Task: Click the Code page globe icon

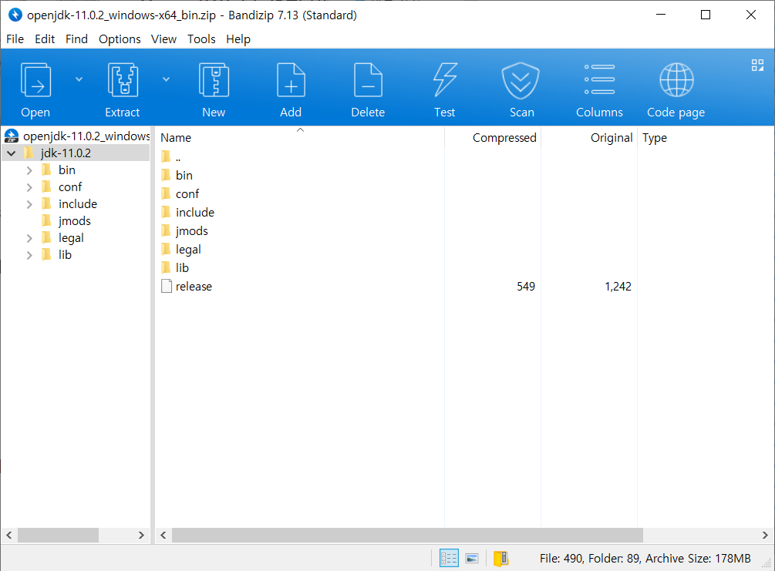Action: click(x=676, y=80)
